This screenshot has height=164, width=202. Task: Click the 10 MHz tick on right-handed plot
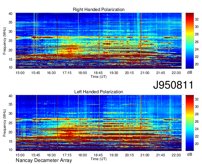[10, 68]
